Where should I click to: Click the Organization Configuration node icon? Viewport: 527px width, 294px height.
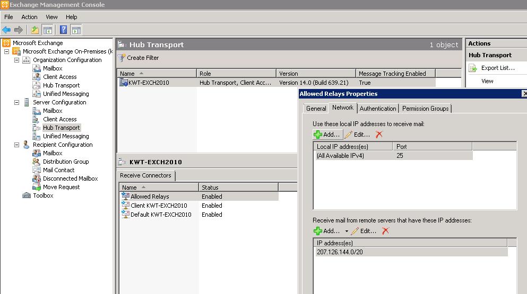click(x=26, y=60)
